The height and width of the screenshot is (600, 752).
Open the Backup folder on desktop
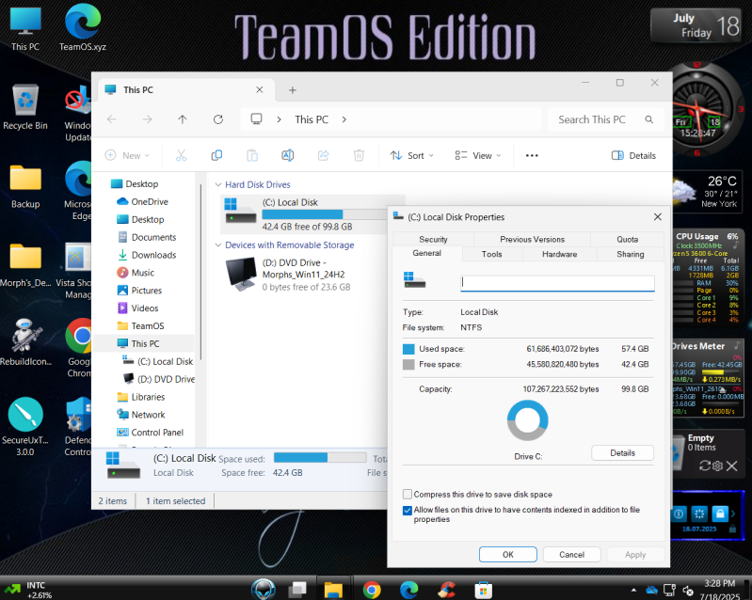pyautogui.click(x=25, y=186)
